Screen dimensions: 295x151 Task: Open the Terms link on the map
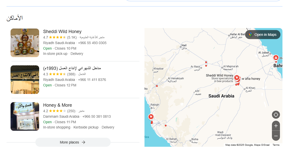coord(276,145)
